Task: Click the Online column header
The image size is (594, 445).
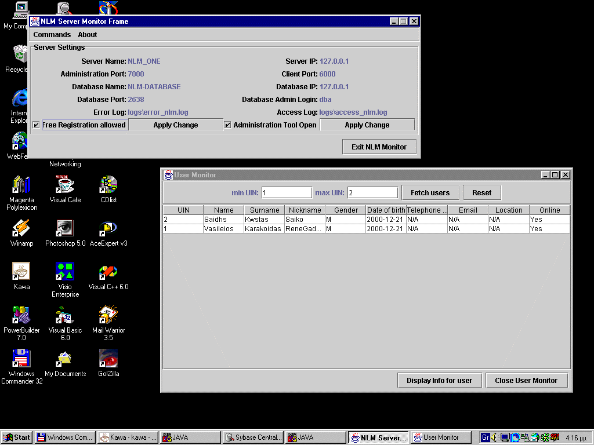Action: [550, 210]
